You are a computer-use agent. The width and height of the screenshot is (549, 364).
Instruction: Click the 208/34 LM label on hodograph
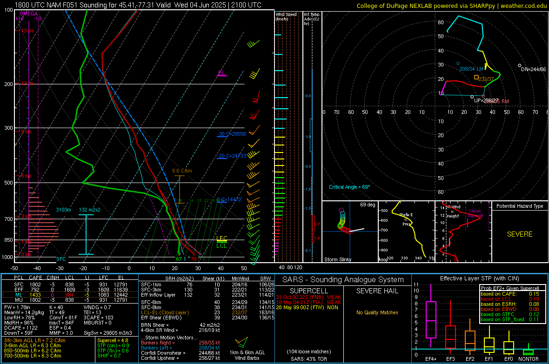(x=471, y=69)
